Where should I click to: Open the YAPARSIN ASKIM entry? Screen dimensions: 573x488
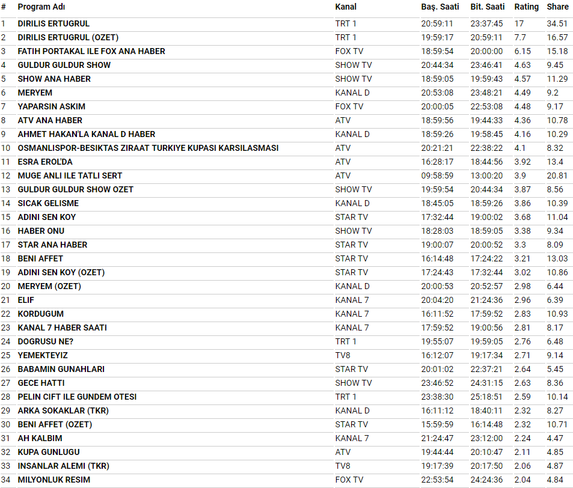(52, 106)
